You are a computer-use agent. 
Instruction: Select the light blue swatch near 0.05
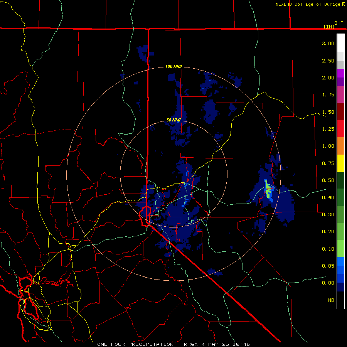pyautogui.click(x=340, y=261)
